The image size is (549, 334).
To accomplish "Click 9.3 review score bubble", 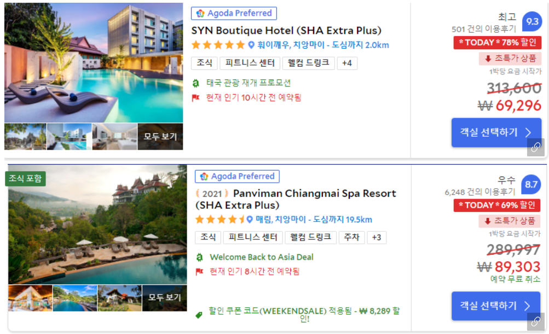I will pyautogui.click(x=532, y=21).
